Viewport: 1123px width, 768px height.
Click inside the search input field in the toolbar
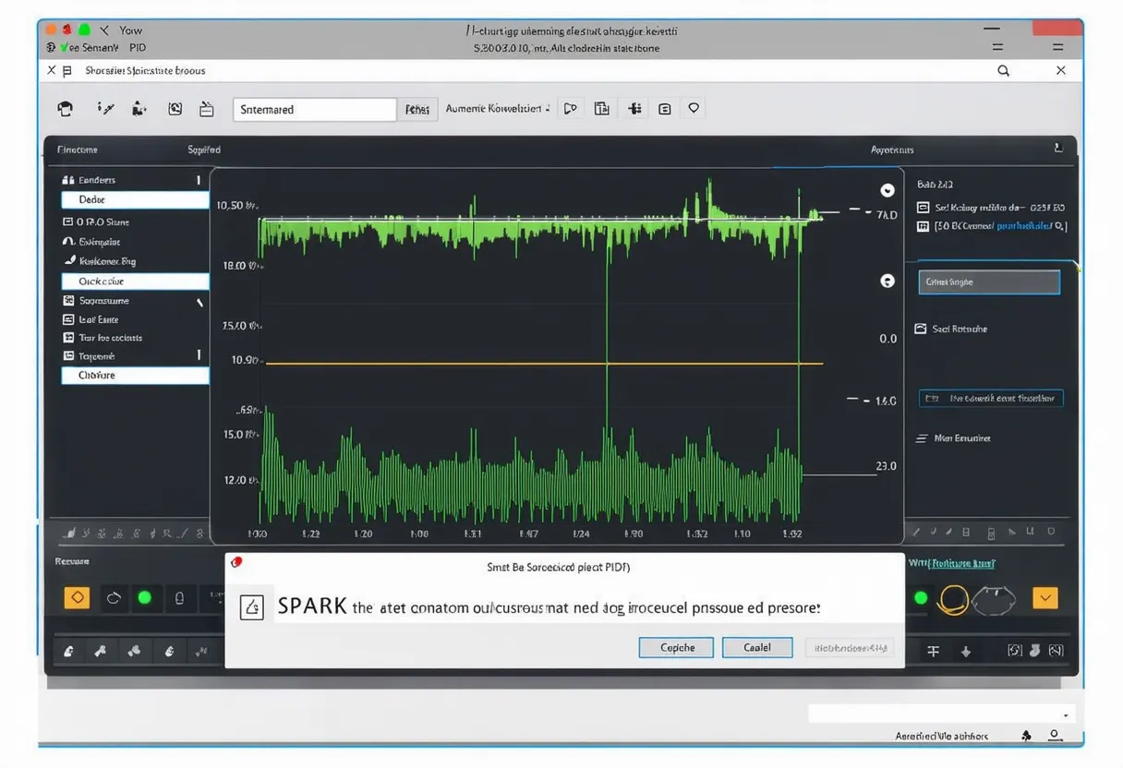pos(314,109)
